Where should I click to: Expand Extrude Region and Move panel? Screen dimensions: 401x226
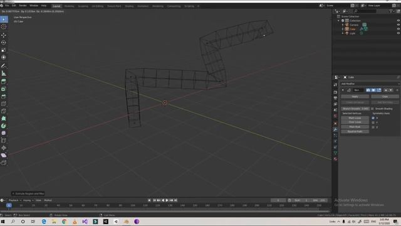click(x=28, y=193)
